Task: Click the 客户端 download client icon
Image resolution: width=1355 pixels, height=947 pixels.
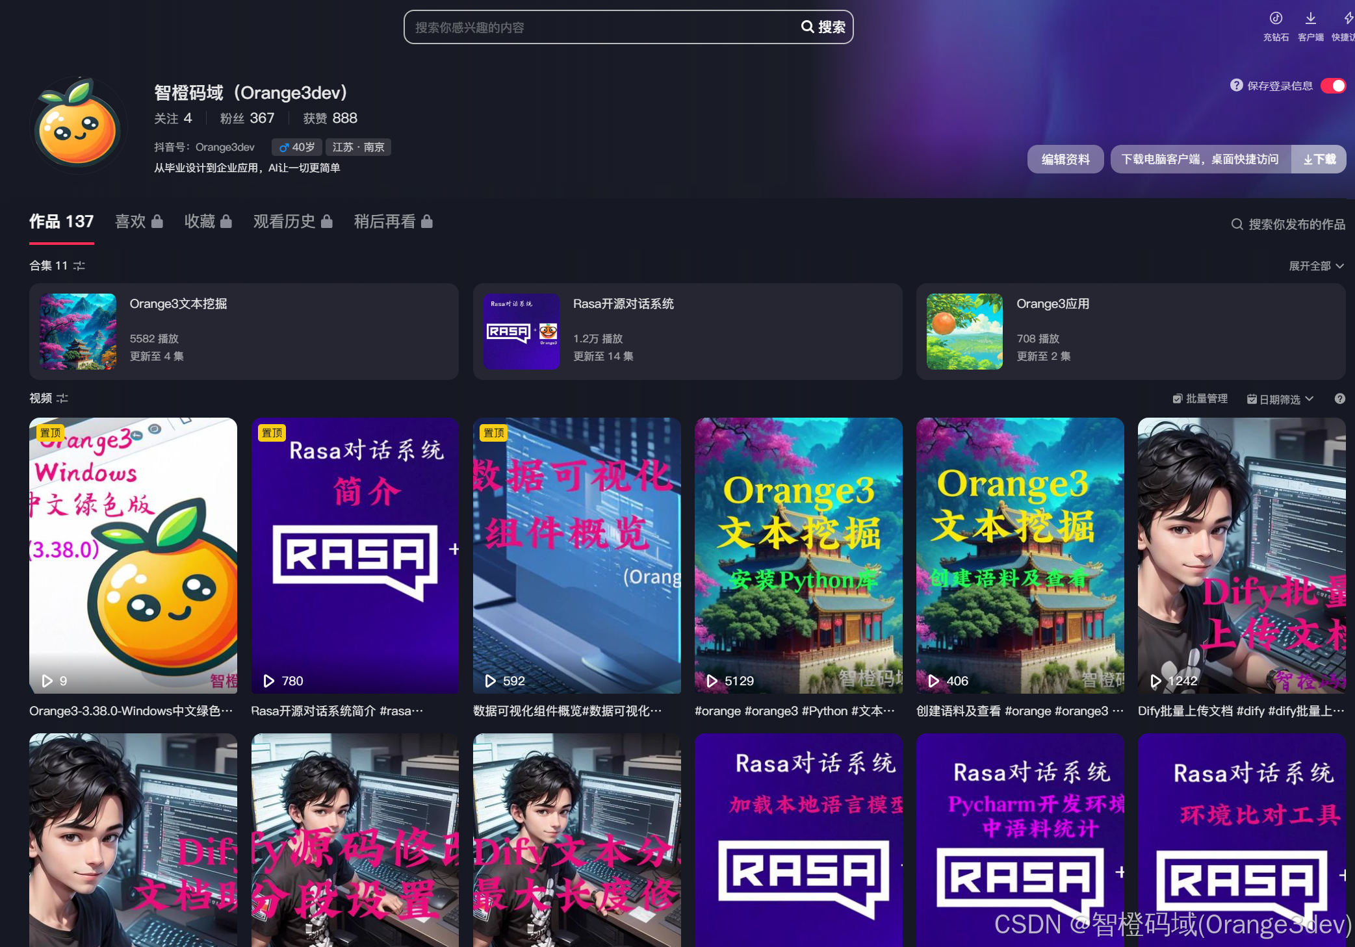Action: point(1310,19)
